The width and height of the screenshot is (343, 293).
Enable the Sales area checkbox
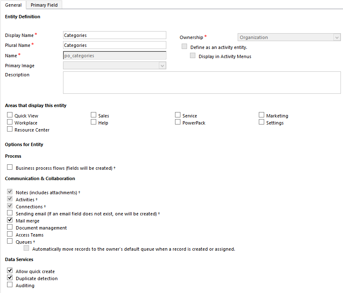tap(94, 115)
